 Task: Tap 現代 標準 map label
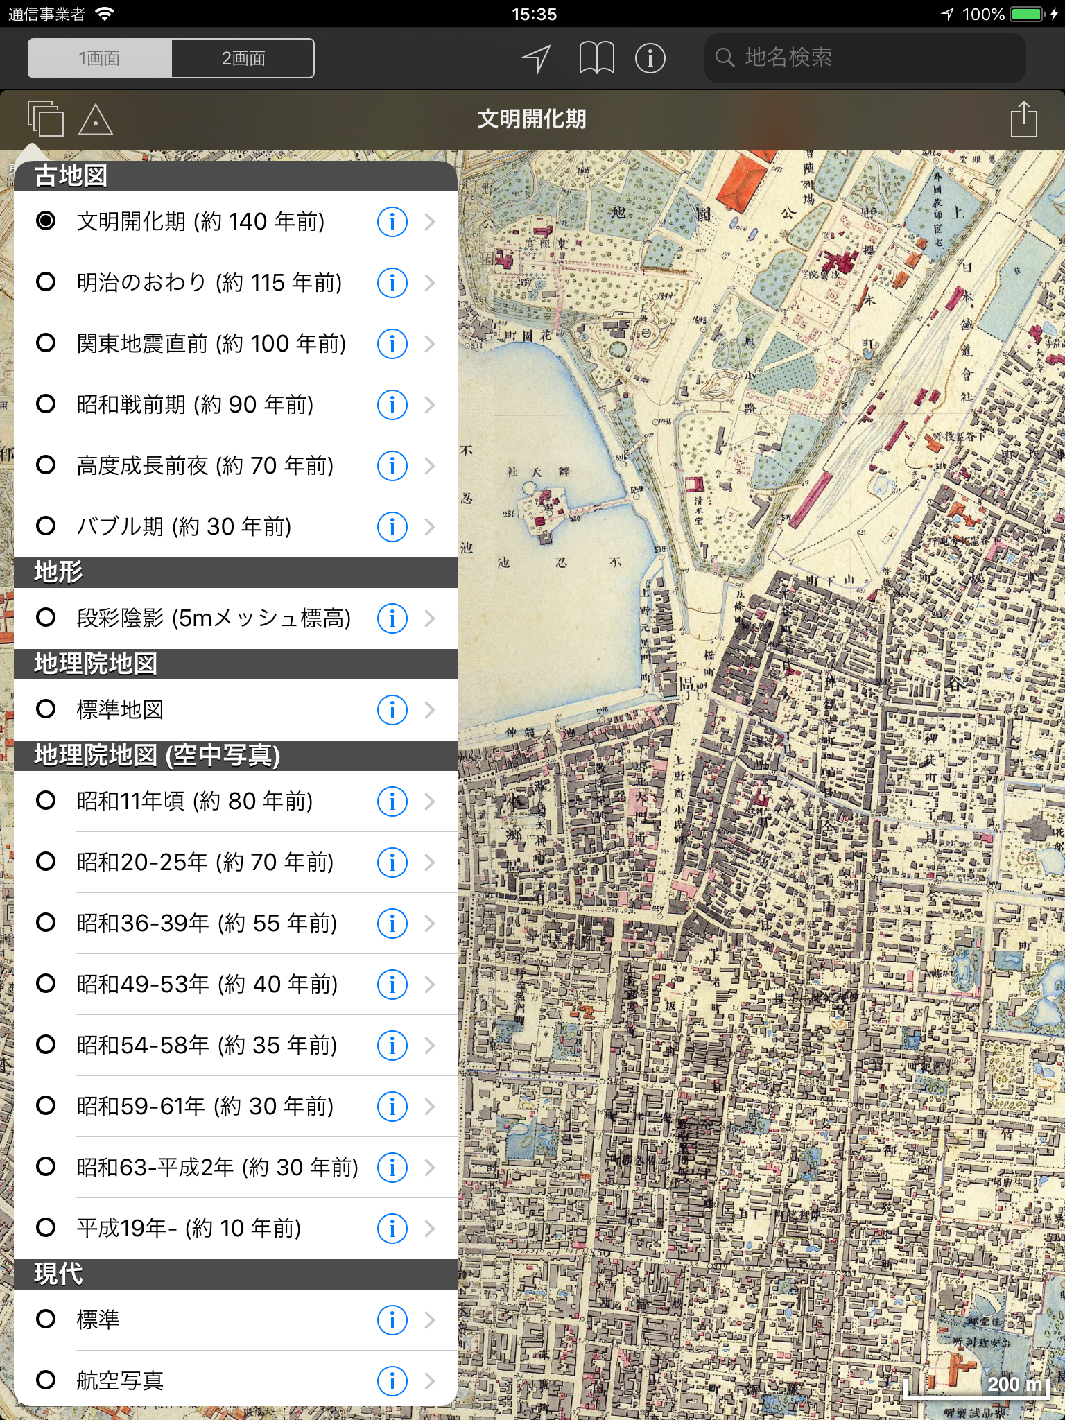(x=98, y=1319)
